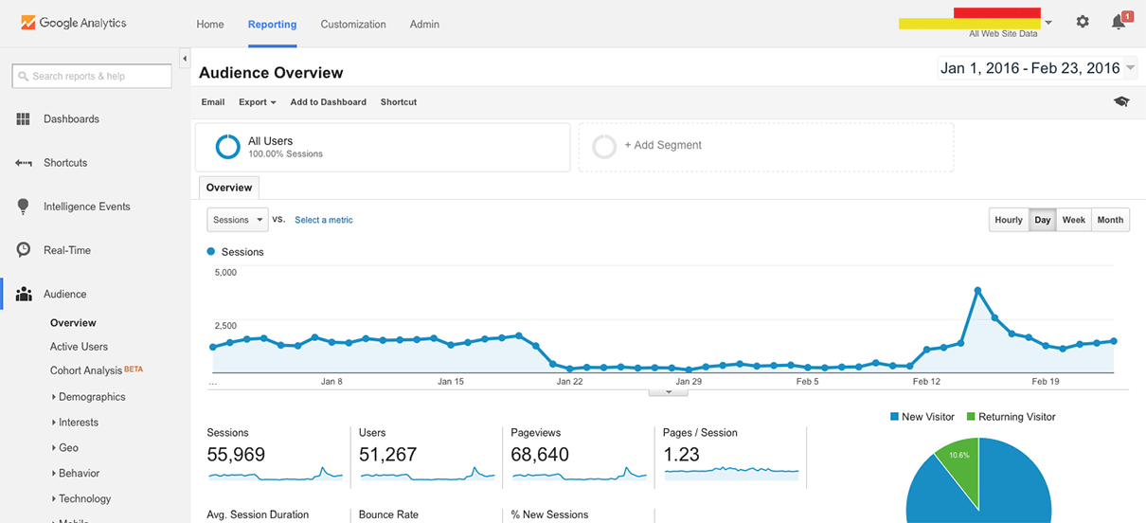Click the All Users segment circle icon
Screen dimensions: 1146x523
(227, 147)
